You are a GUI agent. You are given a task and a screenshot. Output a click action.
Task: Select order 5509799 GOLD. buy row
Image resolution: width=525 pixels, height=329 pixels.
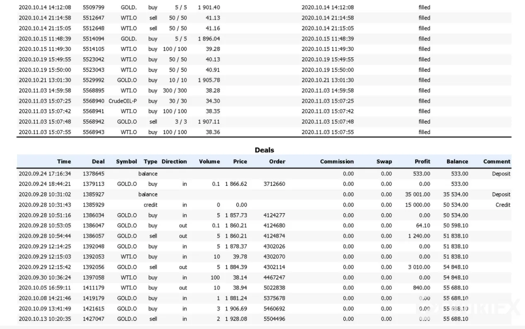[264, 7]
